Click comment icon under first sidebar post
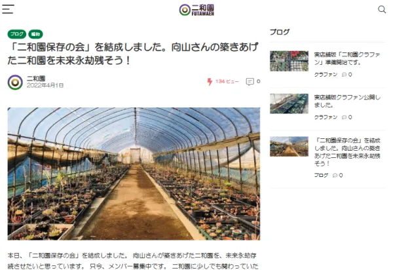Viewport: 393px width, 270px height. pos(344,75)
